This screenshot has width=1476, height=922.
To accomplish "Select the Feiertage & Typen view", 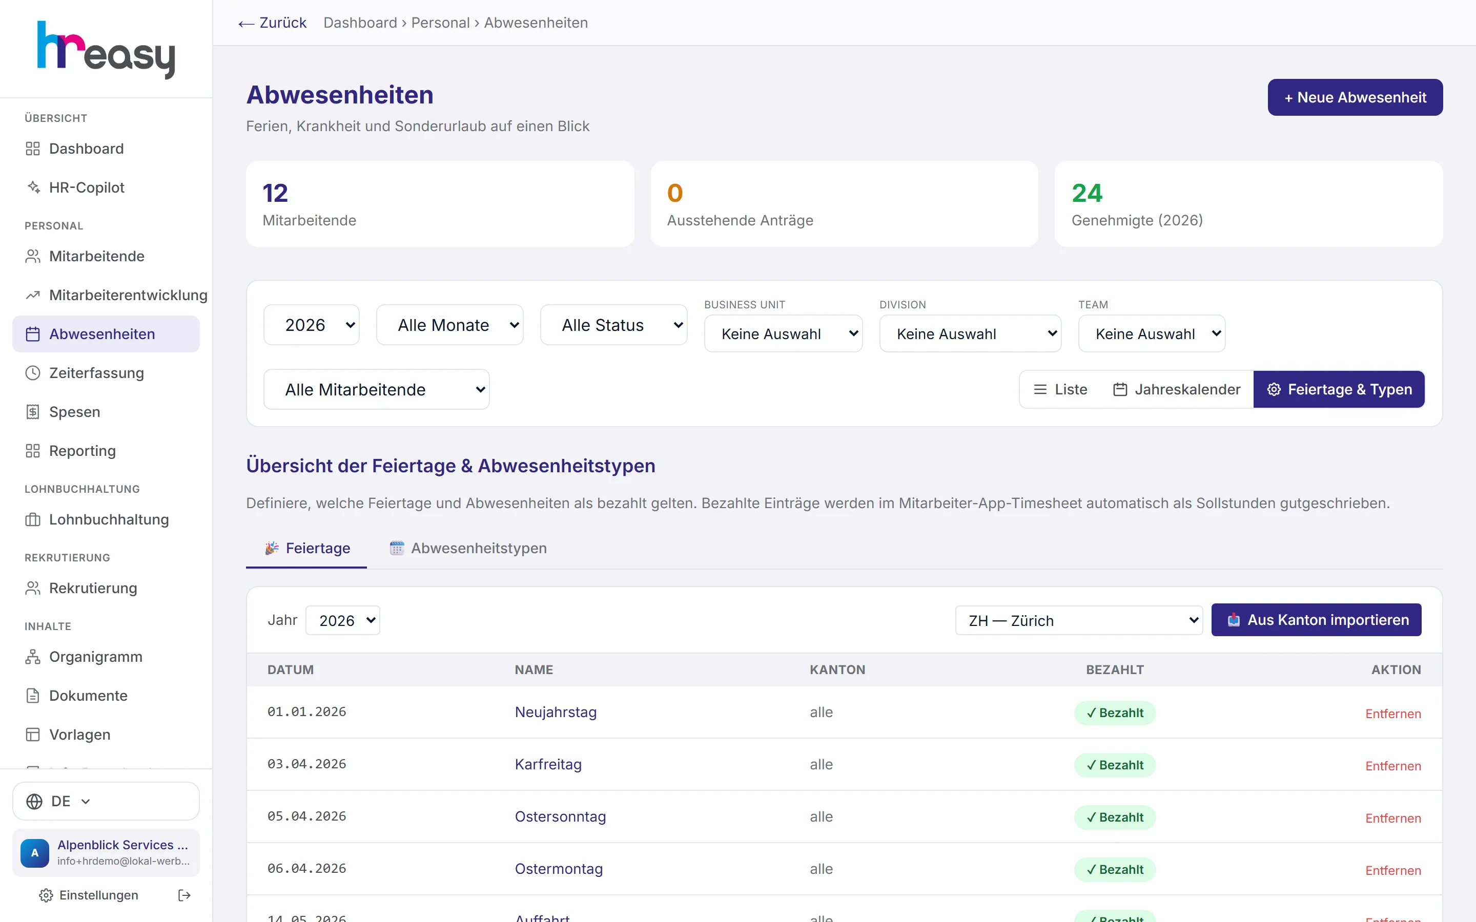I will 1339,389.
